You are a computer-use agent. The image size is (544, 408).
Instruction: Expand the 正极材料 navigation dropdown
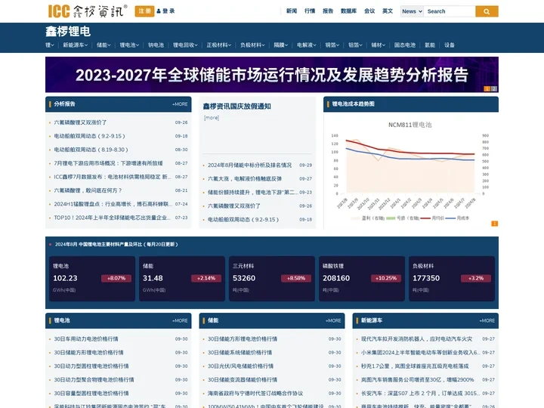click(x=219, y=45)
